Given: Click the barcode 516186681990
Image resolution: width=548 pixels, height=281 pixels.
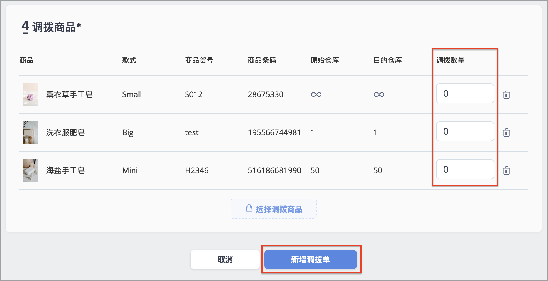Looking at the screenshot, I should click(x=275, y=170).
